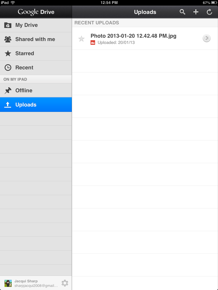
Task: Star the Photo 2013-01-20 file
Action: (x=81, y=39)
